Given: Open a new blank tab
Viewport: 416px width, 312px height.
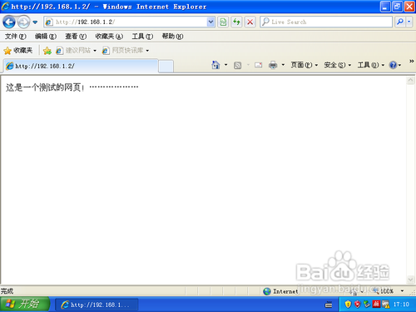Looking at the screenshot, I should coord(166,67).
